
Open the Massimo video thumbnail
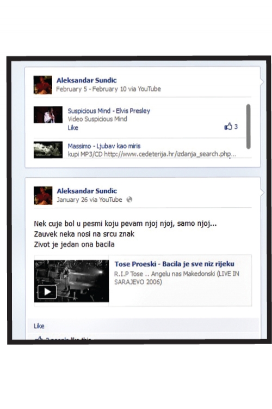(48, 150)
